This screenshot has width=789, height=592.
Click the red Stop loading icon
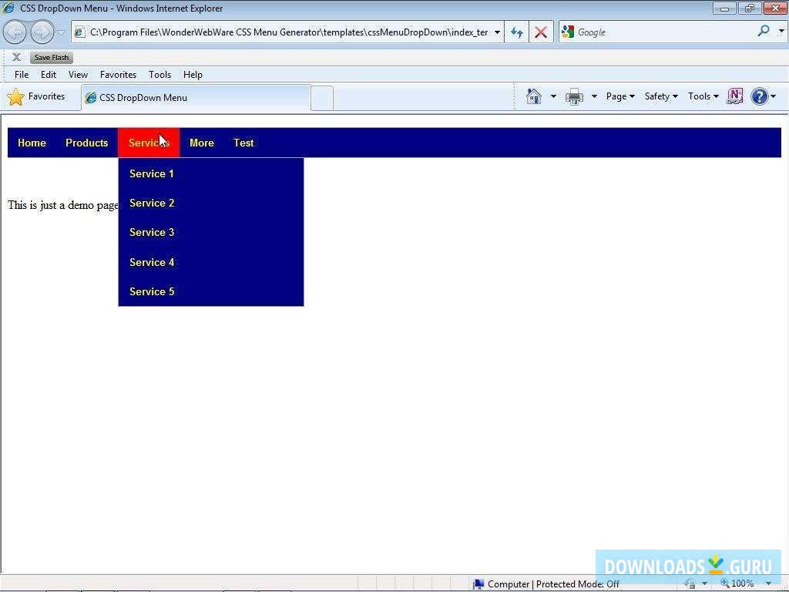click(x=541, y=32)
